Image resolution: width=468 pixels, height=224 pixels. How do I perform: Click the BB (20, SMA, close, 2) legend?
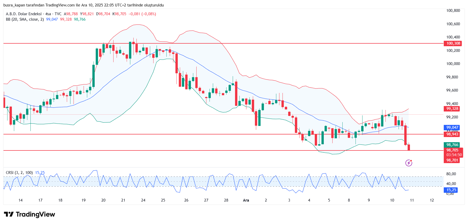click(x=25, y=19)
